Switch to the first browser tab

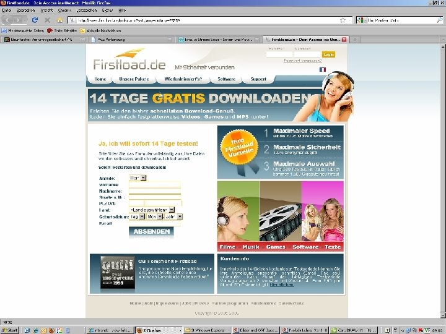click(45, 40)
